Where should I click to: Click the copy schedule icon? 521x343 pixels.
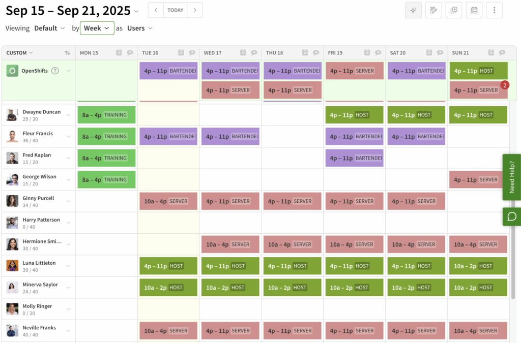(454, 10)
